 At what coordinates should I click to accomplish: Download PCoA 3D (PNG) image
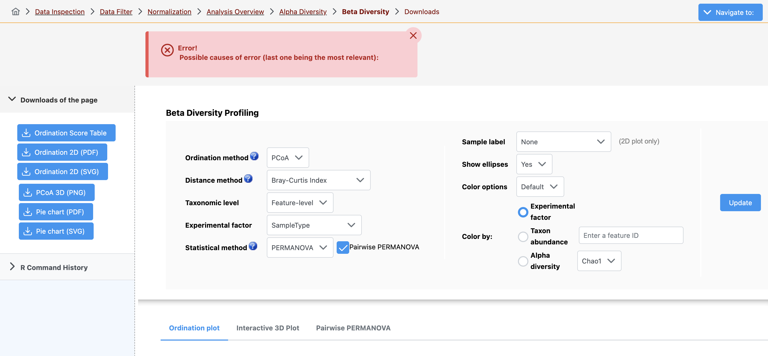[x=57, y=192]
